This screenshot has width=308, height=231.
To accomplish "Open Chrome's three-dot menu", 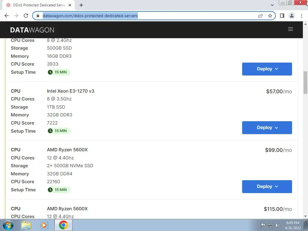I will pyautogui.click(x=301, y=16).
